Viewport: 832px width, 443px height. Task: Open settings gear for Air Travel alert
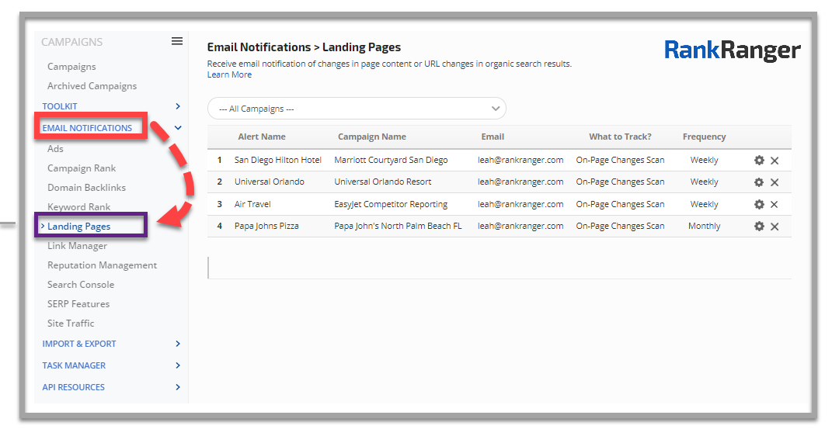759,205
